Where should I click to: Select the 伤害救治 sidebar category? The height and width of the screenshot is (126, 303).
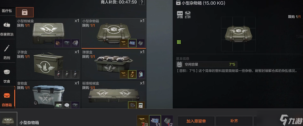tap(7, 29)
